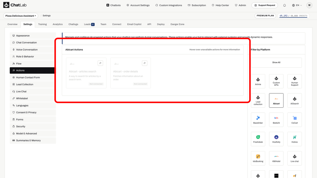
Task: Filter by Hotres platform
Action: 295,139
